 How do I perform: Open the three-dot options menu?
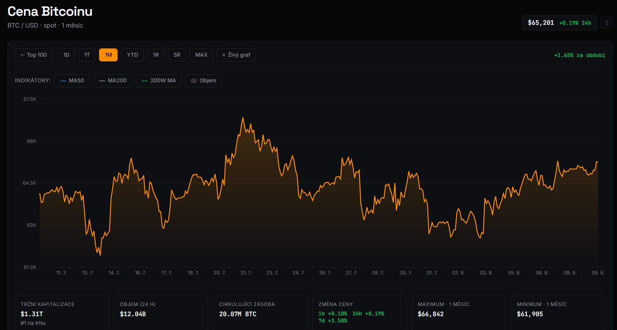[x=606, y=23]
